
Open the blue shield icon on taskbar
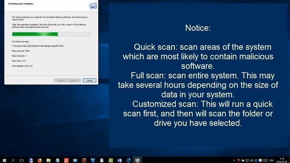[x=93, y=160]
